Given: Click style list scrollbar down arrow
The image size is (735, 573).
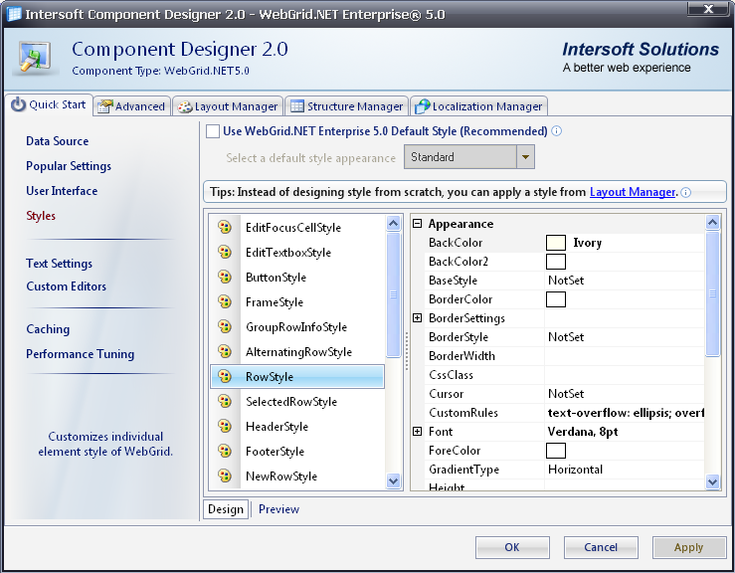Looking at the screenshot, I should 393,480.
